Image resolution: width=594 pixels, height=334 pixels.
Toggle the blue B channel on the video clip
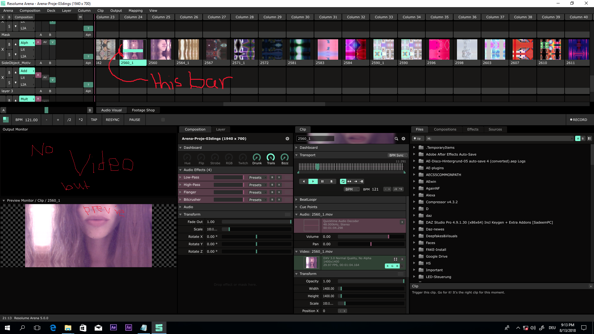click(397, 266)
